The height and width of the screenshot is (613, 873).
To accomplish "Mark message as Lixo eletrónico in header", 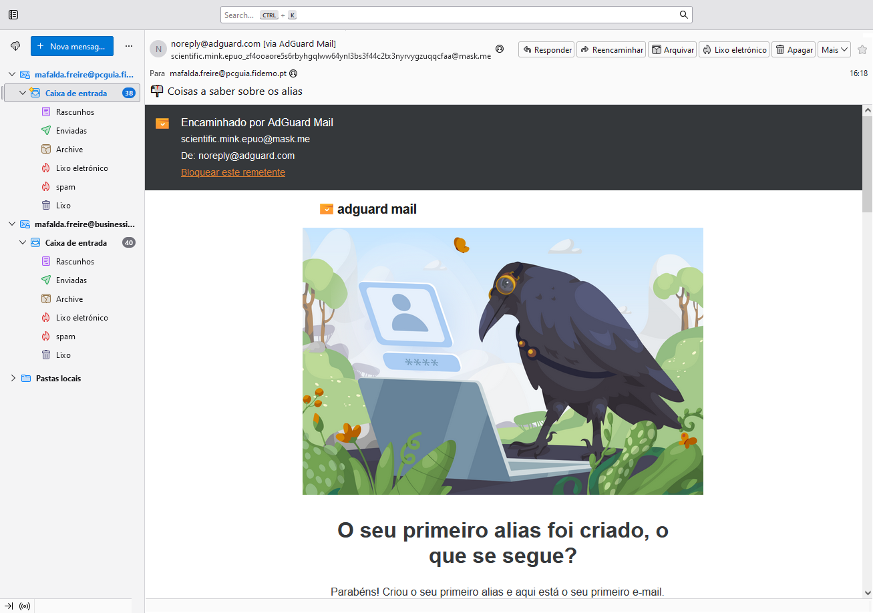I will [x=734, y=49].
